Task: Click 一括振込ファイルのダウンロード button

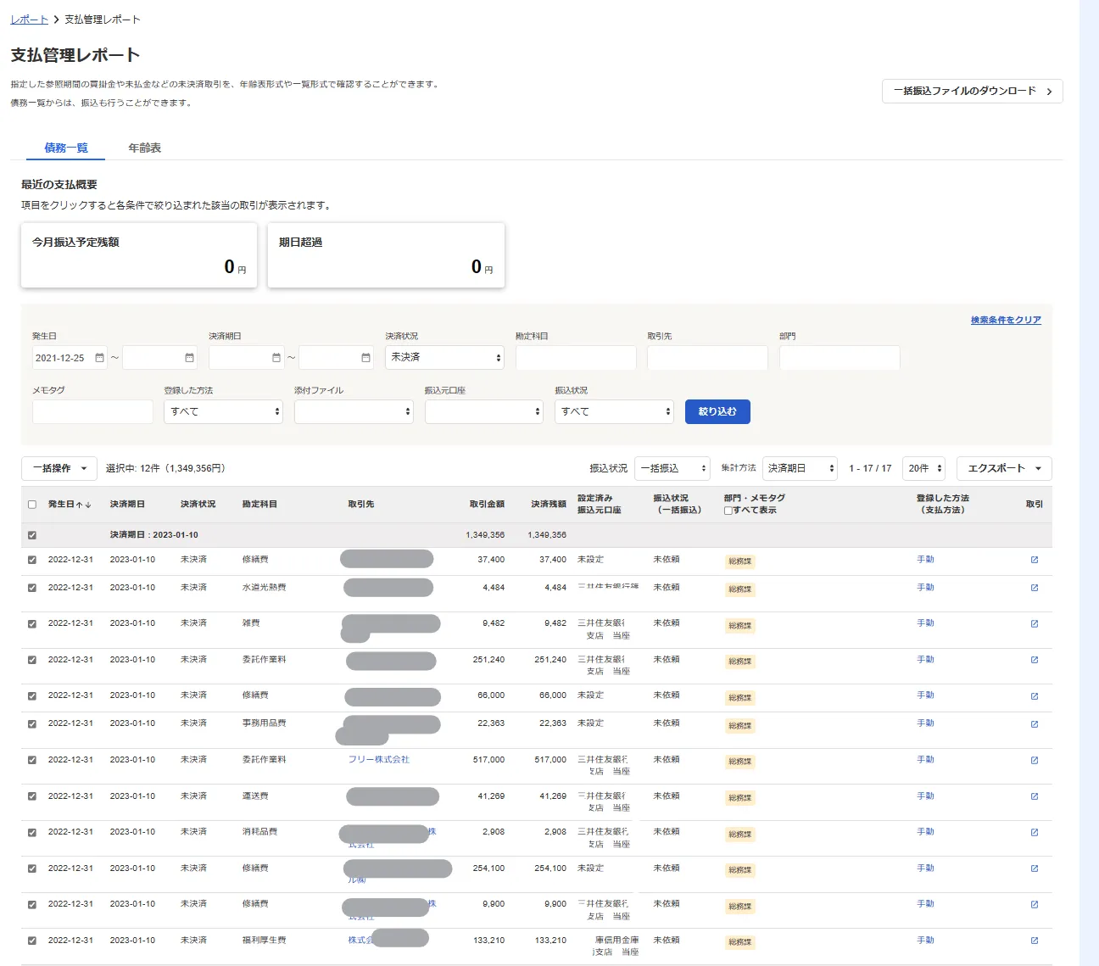Action: click(972, 91)
